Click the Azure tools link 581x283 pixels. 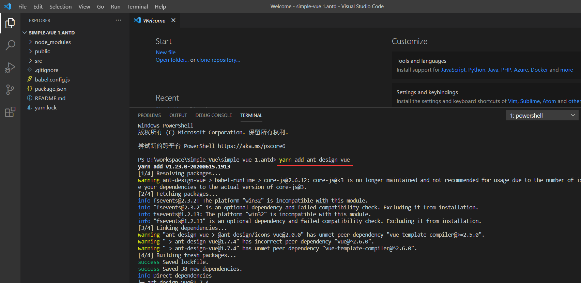click(521, 70)
